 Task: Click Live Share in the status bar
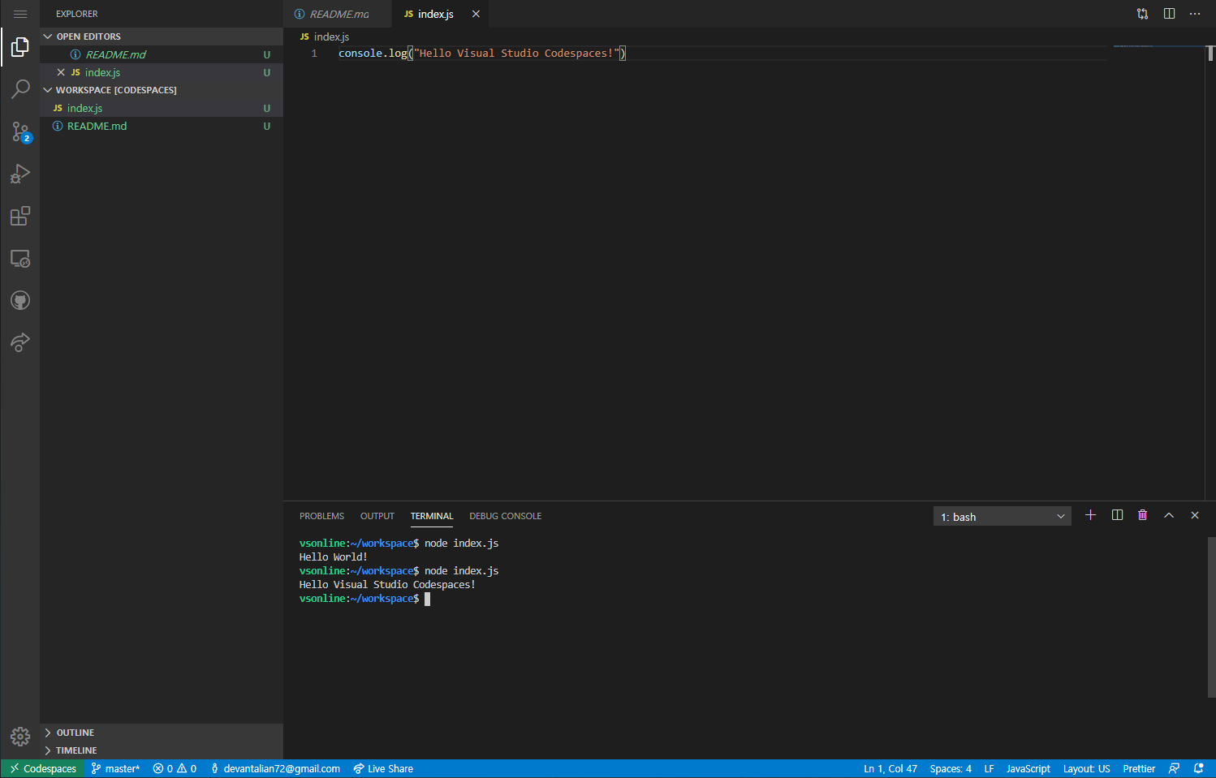coord(383,768)
